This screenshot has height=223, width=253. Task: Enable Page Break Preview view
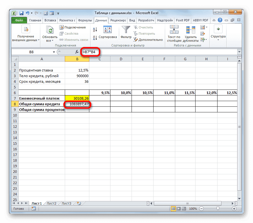click(184, 209)
